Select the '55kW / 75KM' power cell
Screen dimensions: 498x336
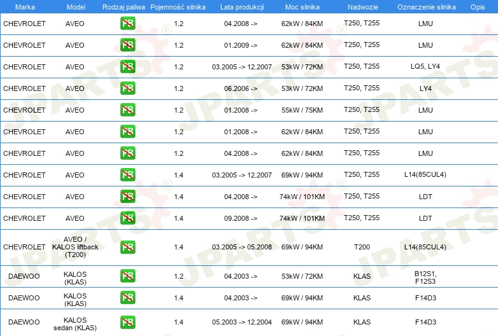pos(302,110)
